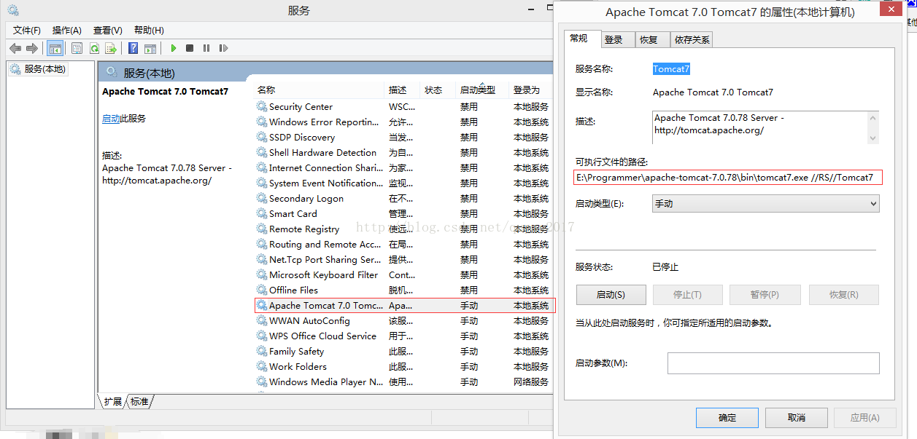Click the gear icon beside Secondary Logon

[x=262, y=198]
